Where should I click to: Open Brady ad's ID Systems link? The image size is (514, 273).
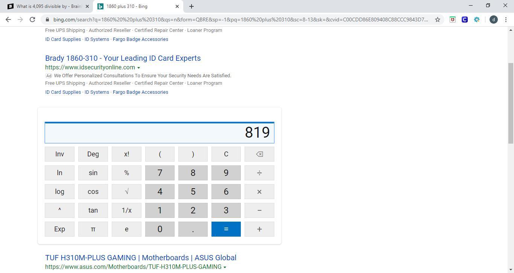tap(97, 92)
